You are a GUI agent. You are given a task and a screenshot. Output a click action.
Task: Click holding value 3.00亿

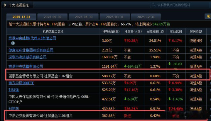(x=107, y=40)
